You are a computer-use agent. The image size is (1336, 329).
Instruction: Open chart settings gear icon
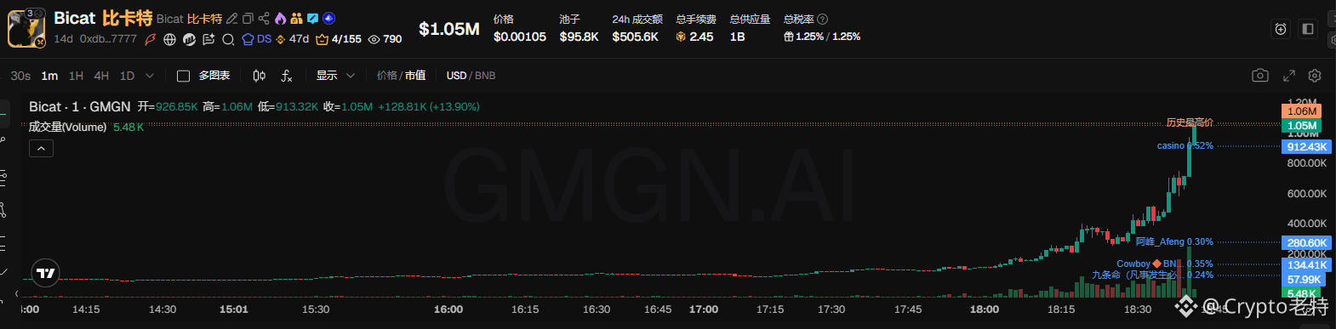(1315, 76)
